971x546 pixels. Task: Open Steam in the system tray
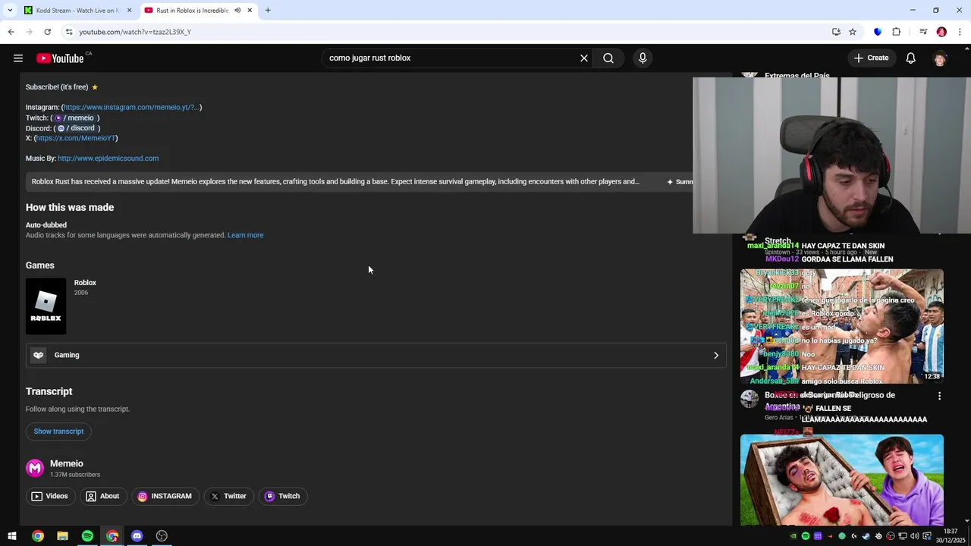pos(866,536)
